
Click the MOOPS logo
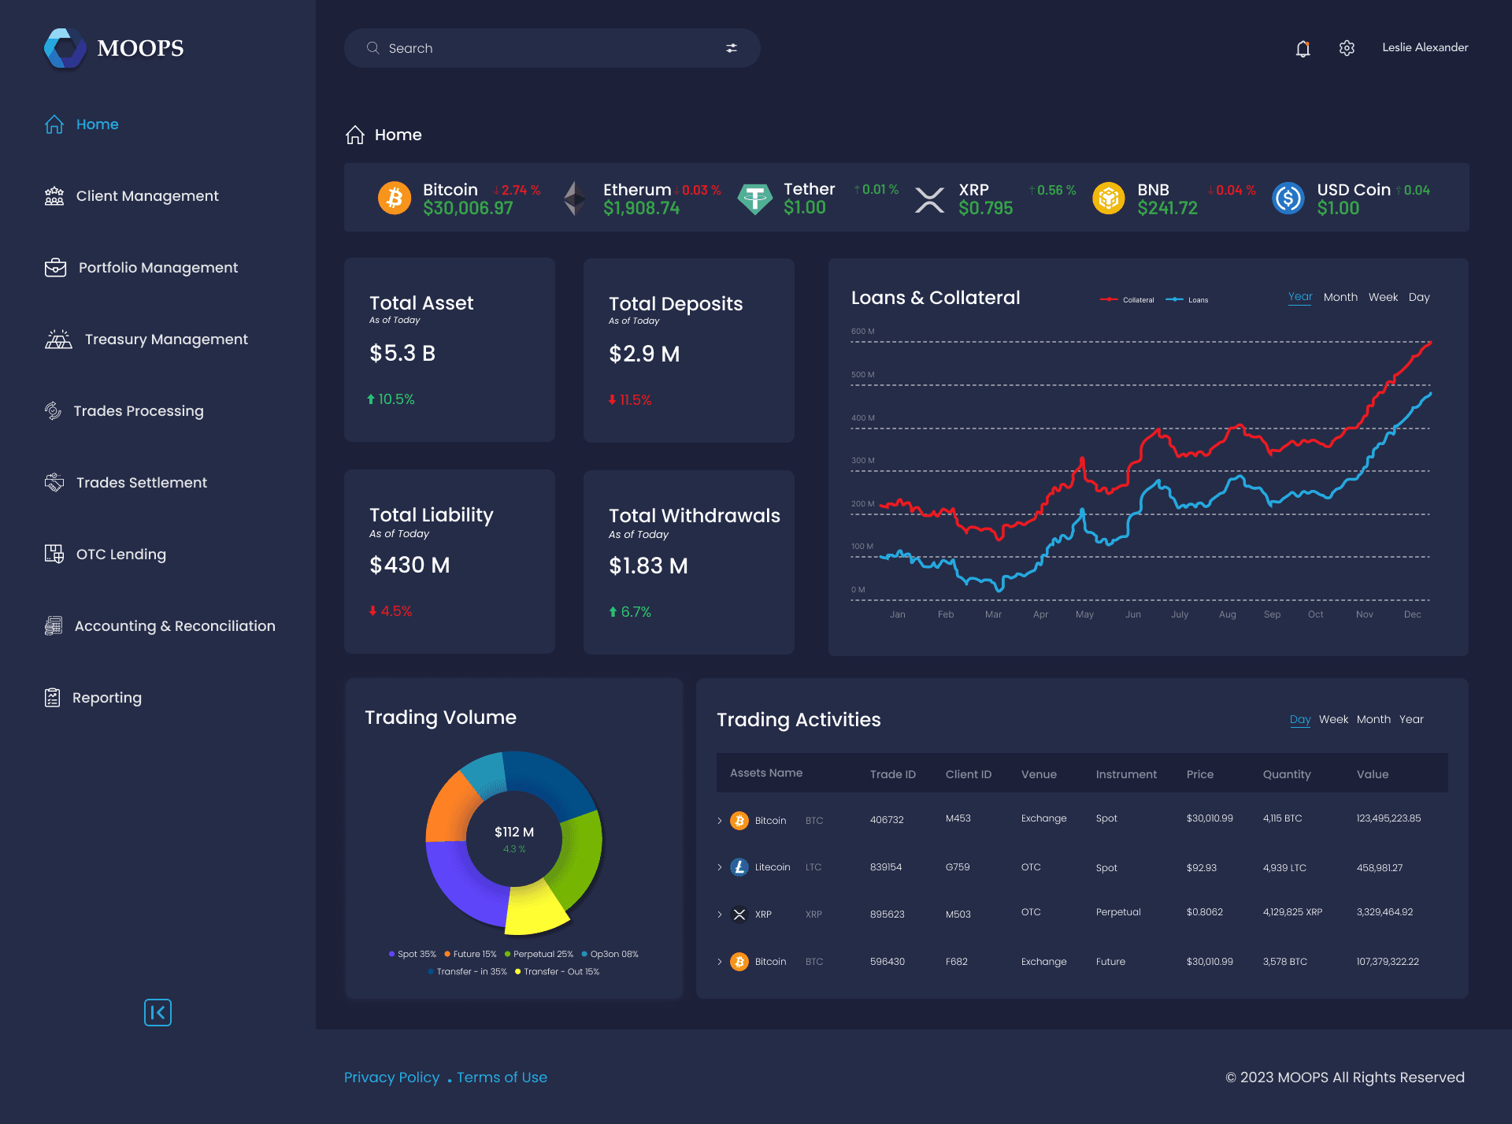pyautogui.click(x=65, y=48)
